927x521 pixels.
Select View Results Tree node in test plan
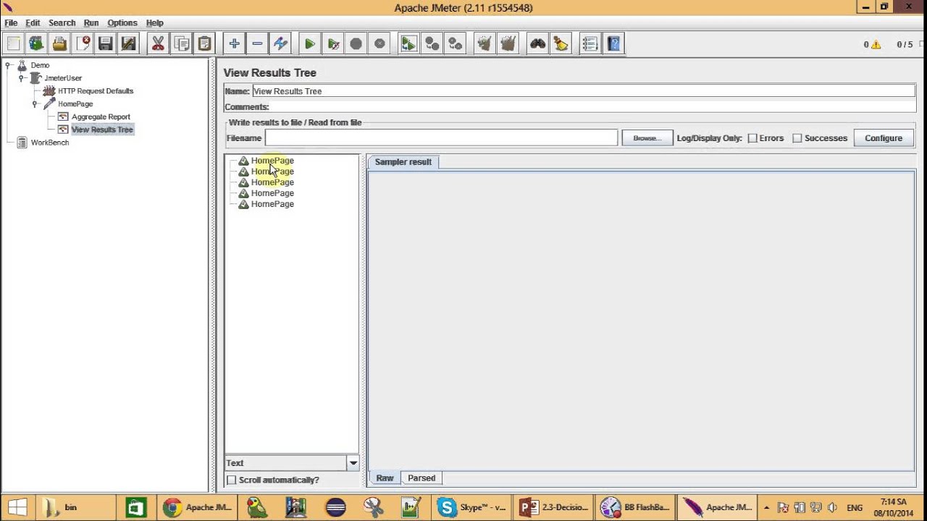click(102, 130)
